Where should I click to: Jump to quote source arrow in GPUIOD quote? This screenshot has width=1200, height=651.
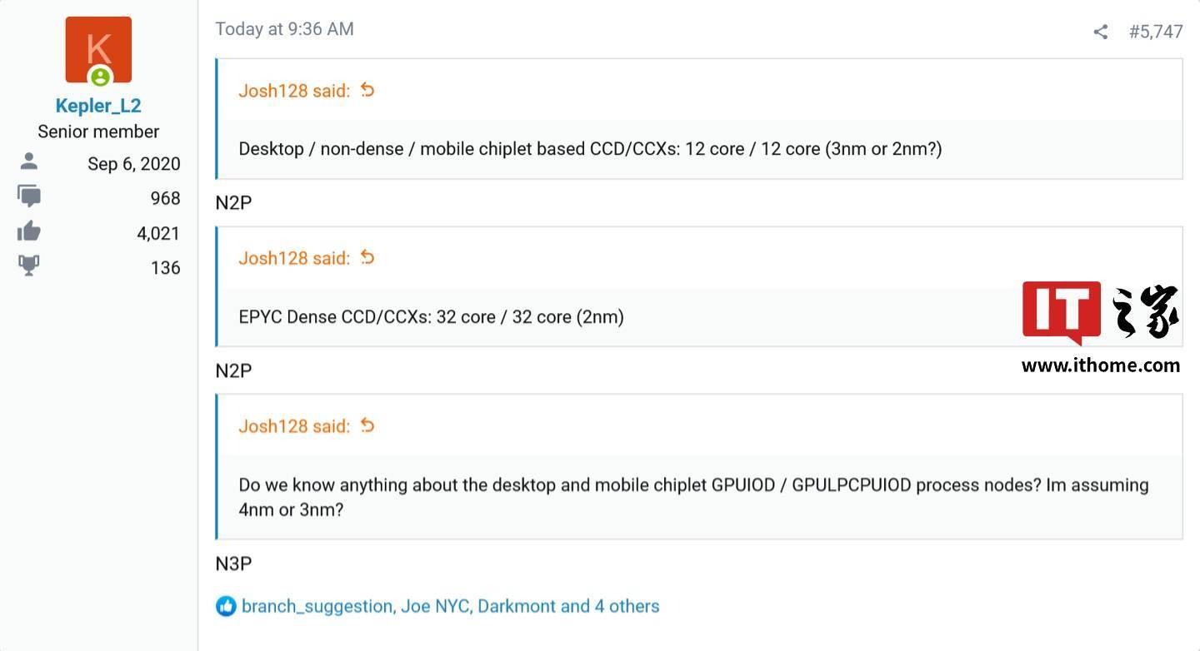(x=367, y=425)
